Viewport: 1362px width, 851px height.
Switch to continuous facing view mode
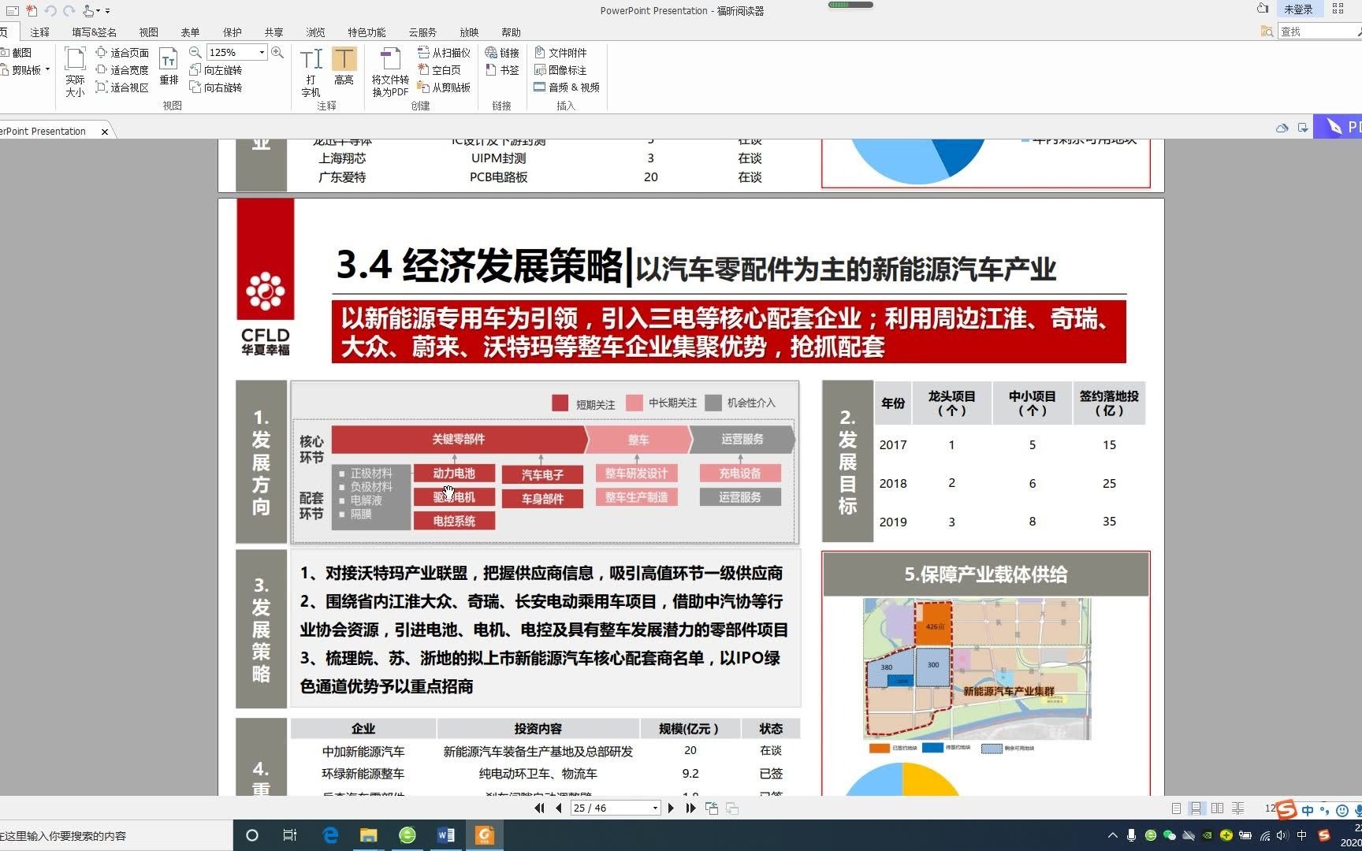1237,808
